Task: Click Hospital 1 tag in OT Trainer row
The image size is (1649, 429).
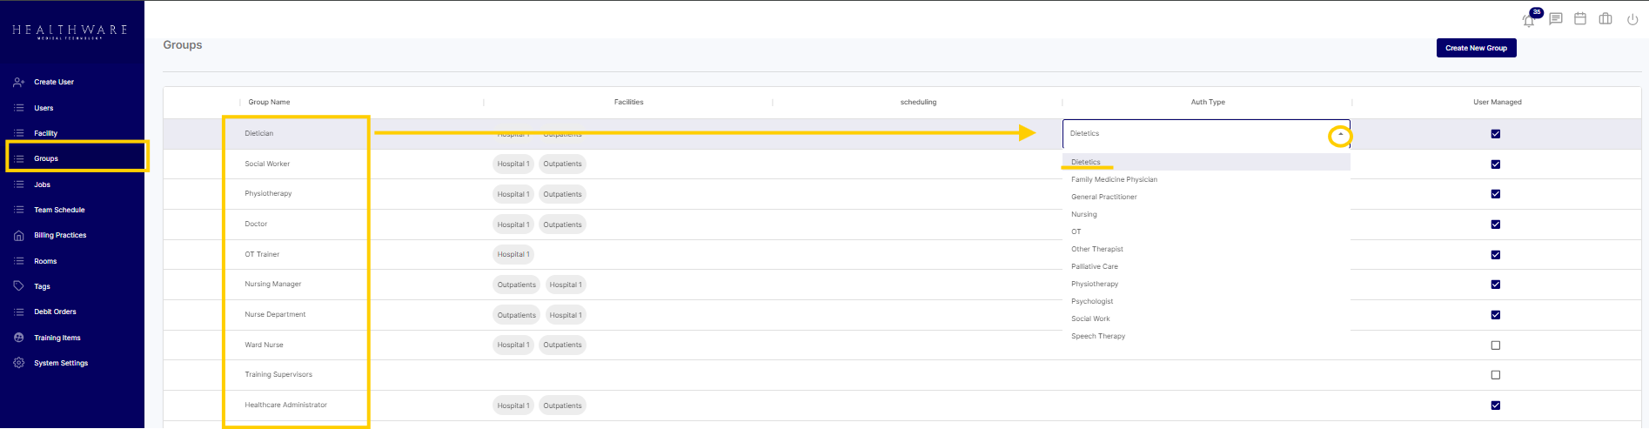Action: click(513, 255)
